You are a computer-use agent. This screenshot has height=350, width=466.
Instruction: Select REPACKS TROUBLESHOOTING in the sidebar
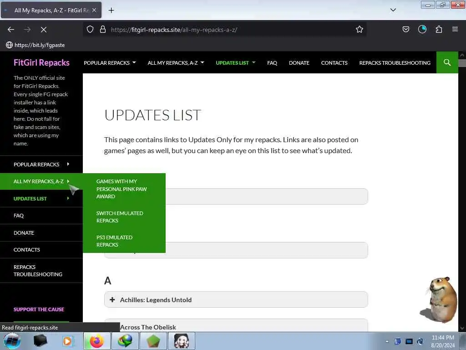38,271
